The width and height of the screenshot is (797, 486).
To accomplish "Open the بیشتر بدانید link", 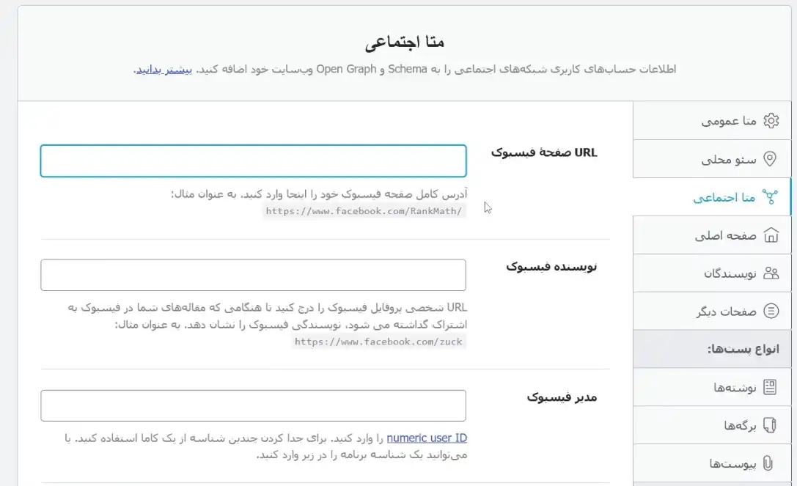I will 164,69.
